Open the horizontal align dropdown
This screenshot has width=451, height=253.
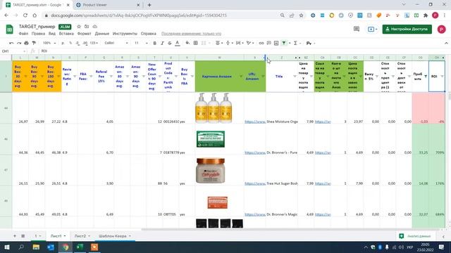pos(219,43)
